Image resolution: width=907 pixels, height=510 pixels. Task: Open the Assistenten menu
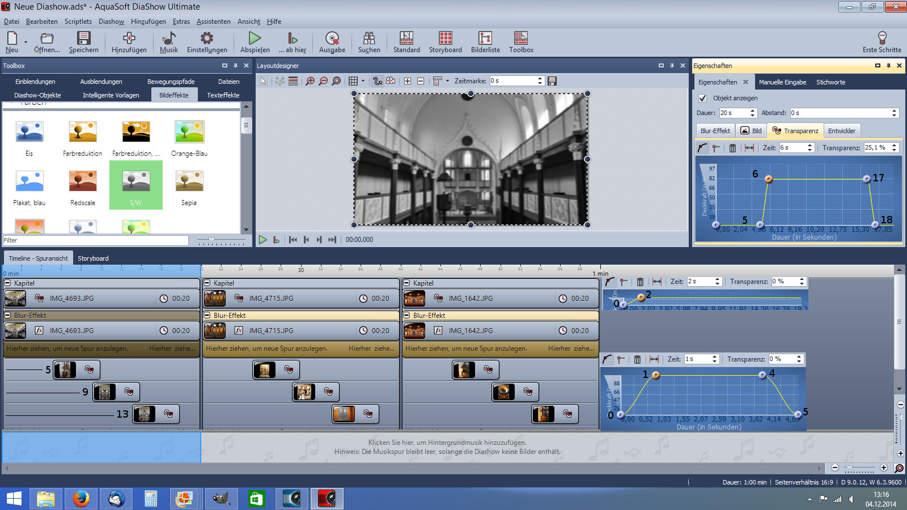pyautogui.click(x=213, y=22)
